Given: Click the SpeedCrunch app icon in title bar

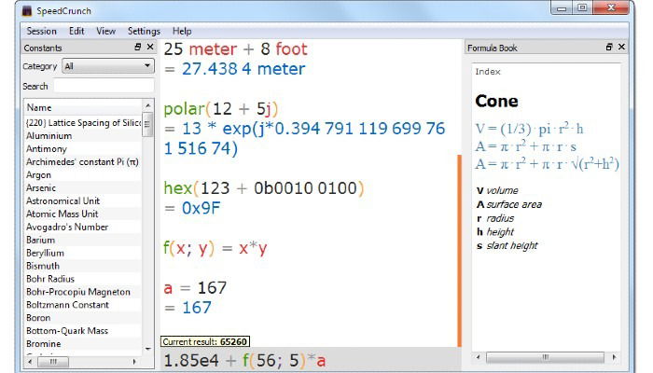Looking at the screenshot, I should coord(27,11).
